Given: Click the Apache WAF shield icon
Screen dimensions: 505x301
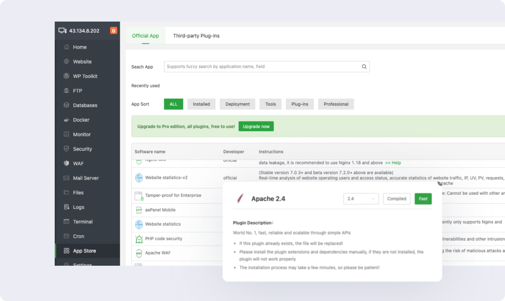Looking at the screenshot, I should (x=139, y=253).
